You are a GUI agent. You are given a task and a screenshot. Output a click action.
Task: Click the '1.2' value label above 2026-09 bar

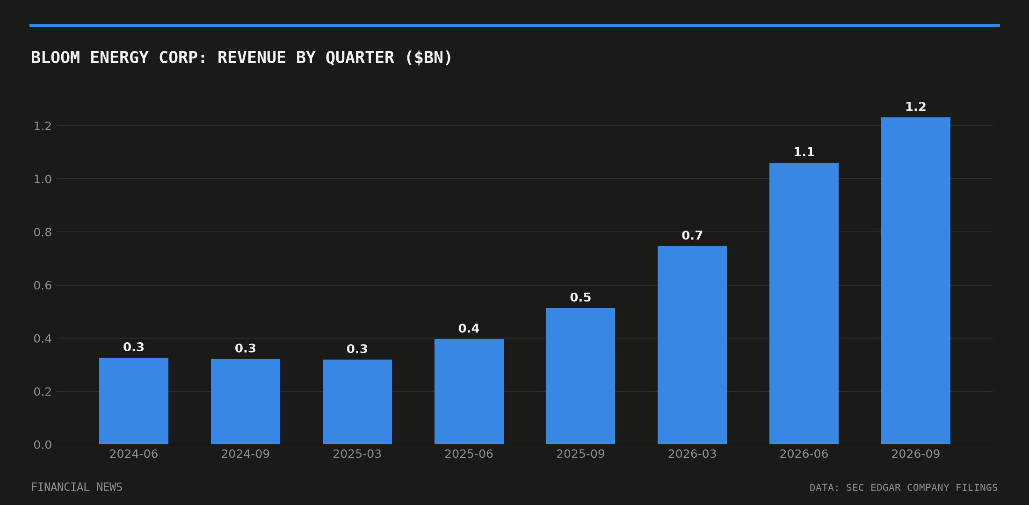pyautogui.click(x=916, y=107)
